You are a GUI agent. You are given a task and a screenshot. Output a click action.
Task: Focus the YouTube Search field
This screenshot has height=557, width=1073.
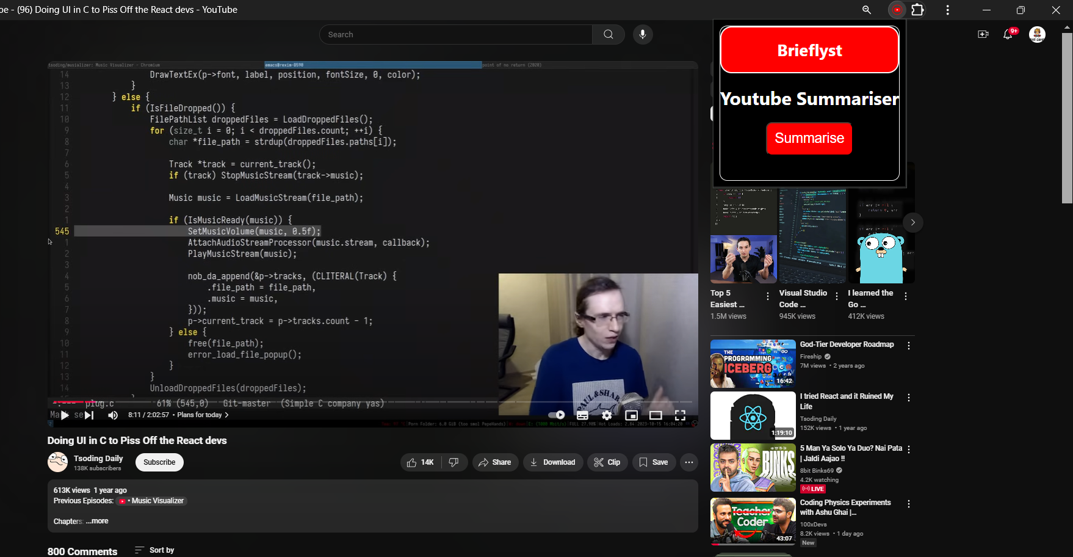point(456,34)
